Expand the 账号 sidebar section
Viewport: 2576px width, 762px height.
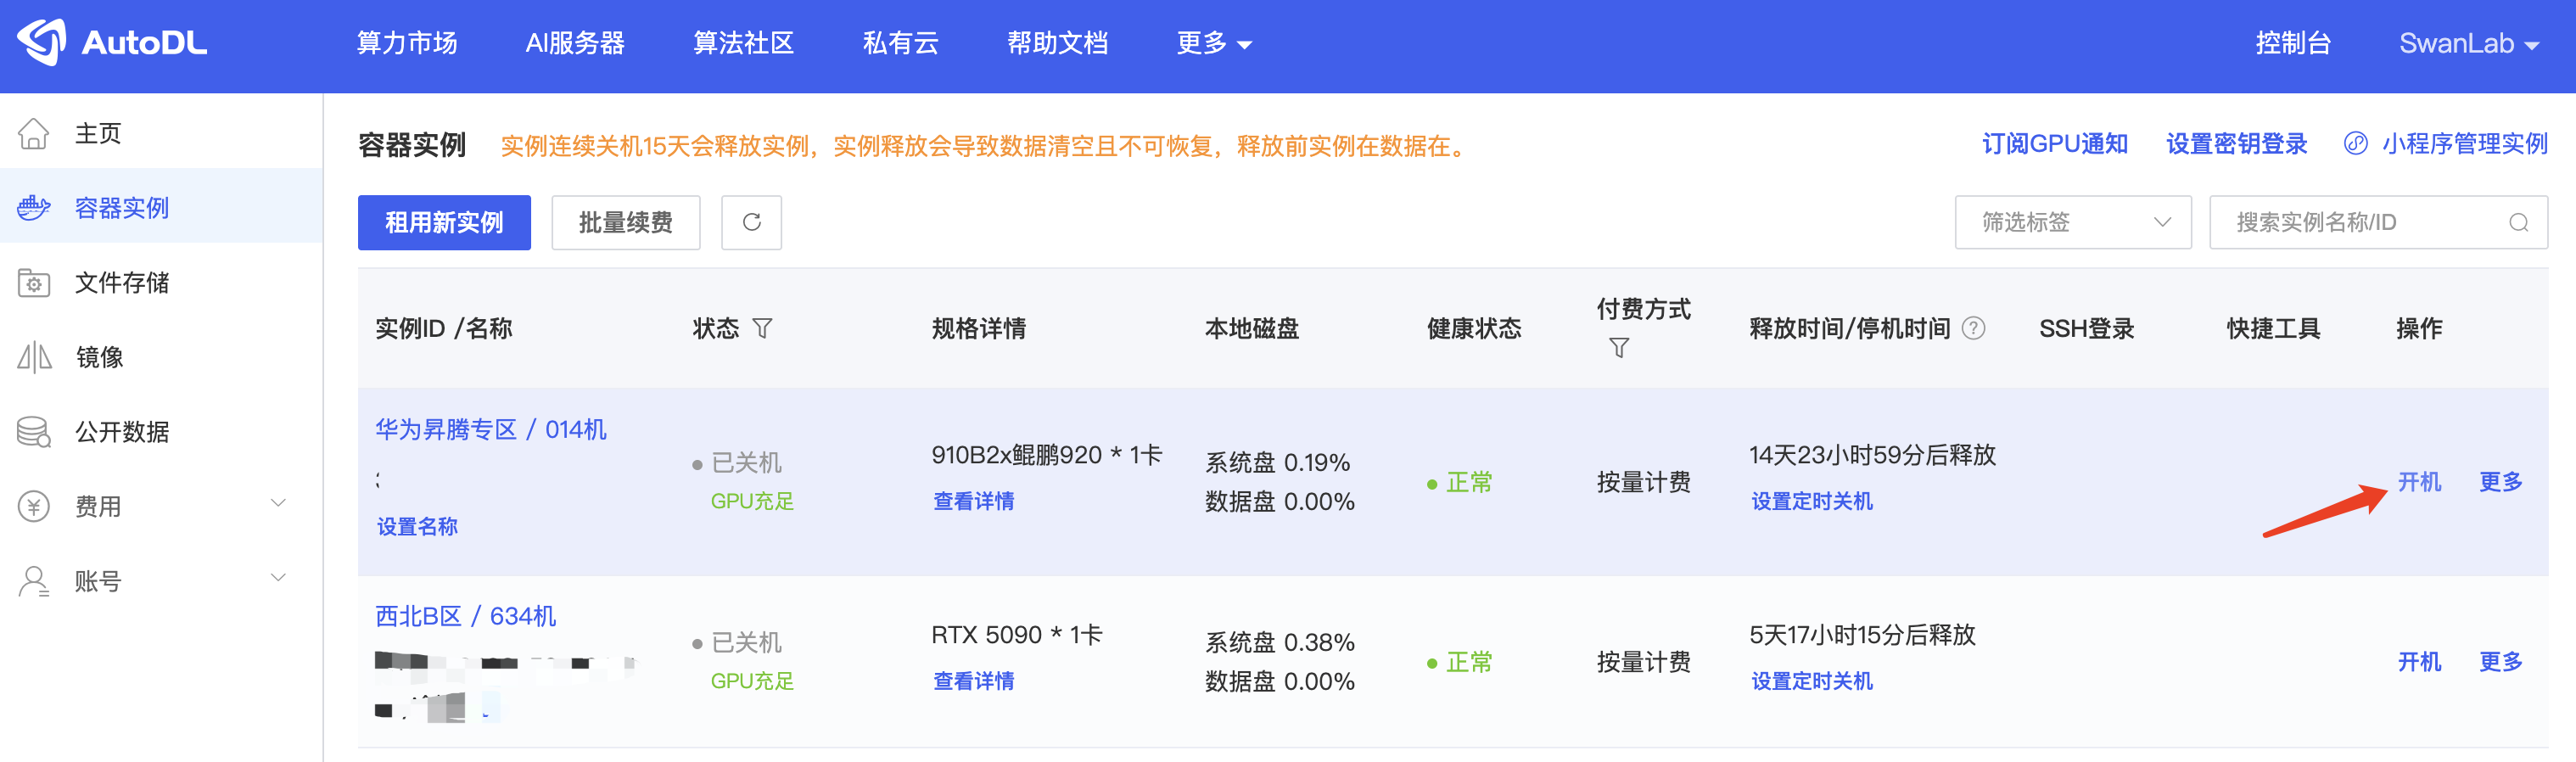[278, 579]
